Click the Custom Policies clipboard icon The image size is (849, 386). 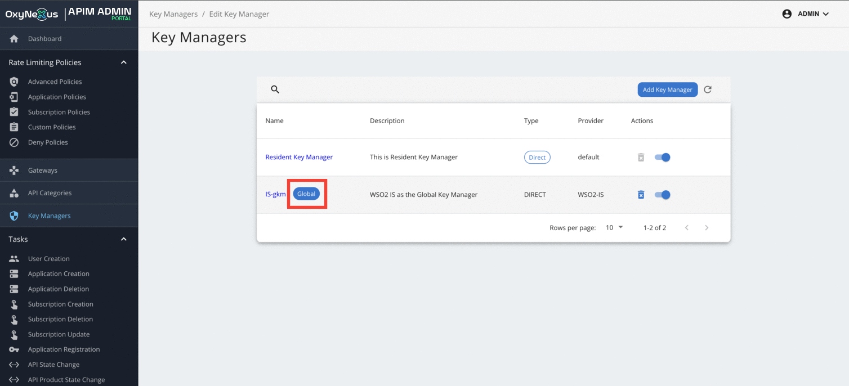pyautogui.click(x=14, y=127)
